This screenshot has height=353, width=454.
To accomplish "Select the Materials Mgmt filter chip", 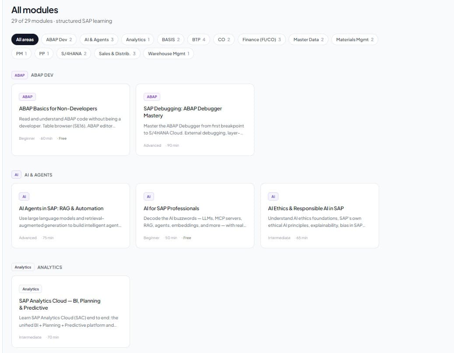I will pos(355,39).
